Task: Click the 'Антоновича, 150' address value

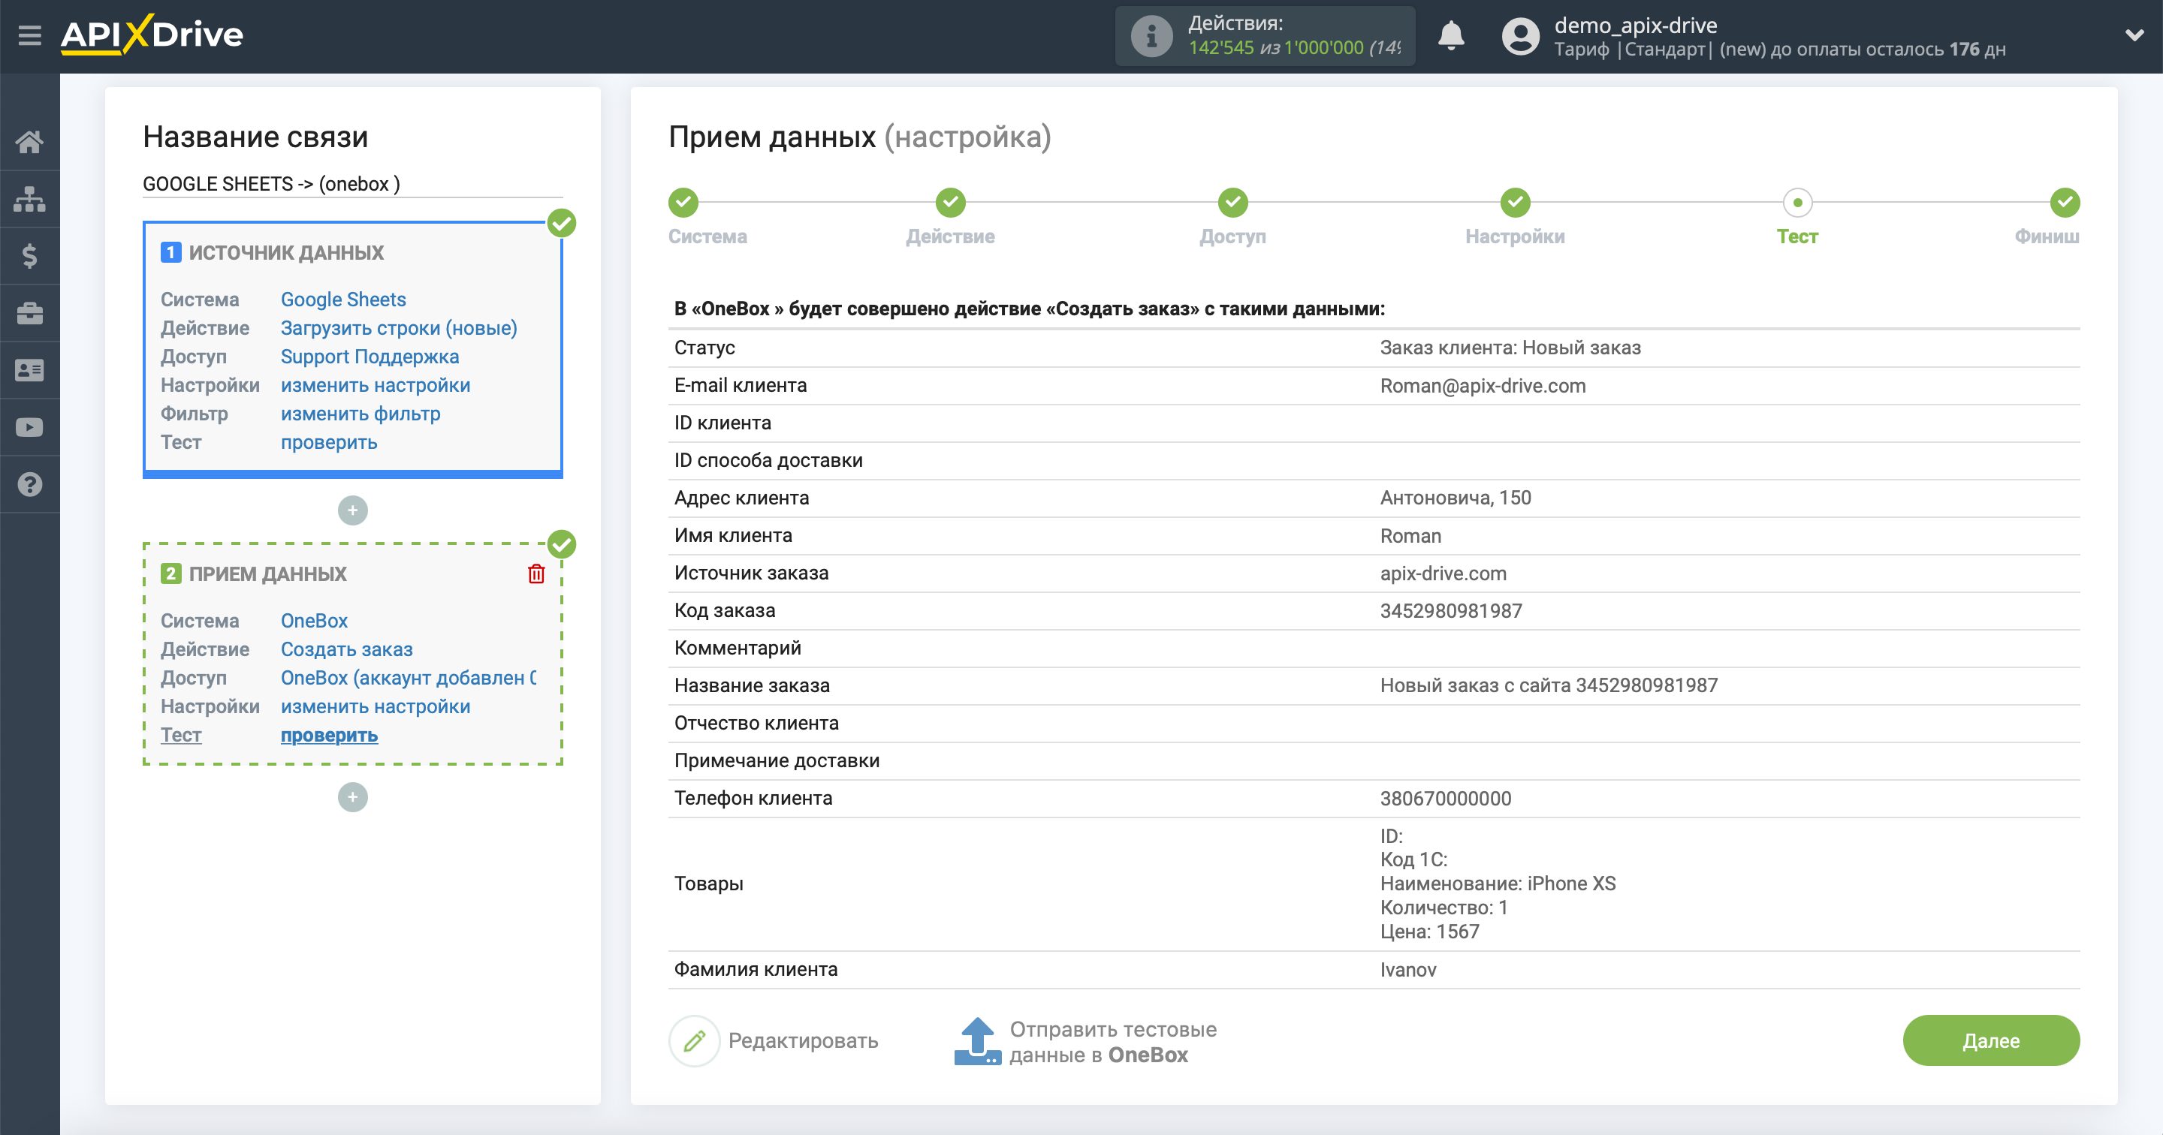Action: [x=1456, y=498]
